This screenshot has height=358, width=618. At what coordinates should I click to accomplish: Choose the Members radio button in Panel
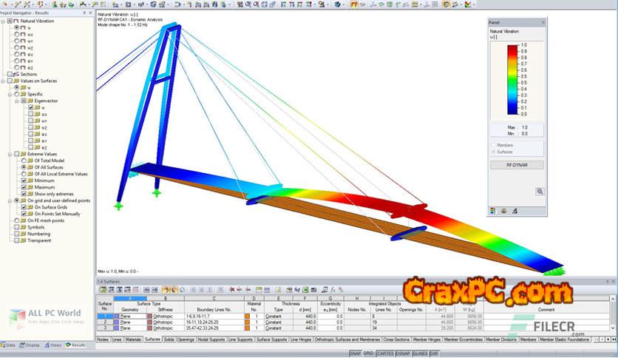493,145
